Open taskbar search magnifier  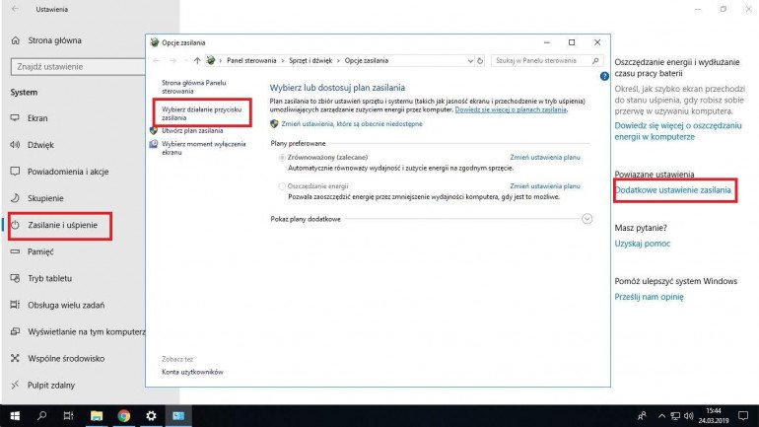click(42, 416)
